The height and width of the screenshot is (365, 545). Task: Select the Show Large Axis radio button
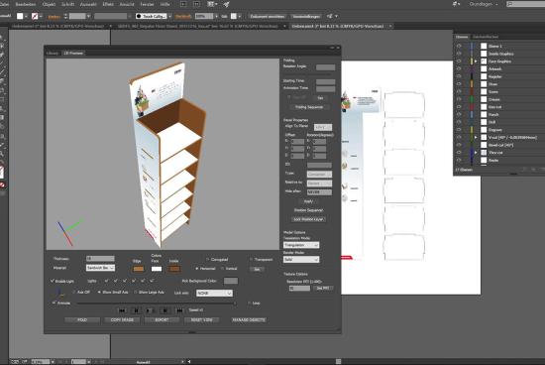tap(136, 292)
